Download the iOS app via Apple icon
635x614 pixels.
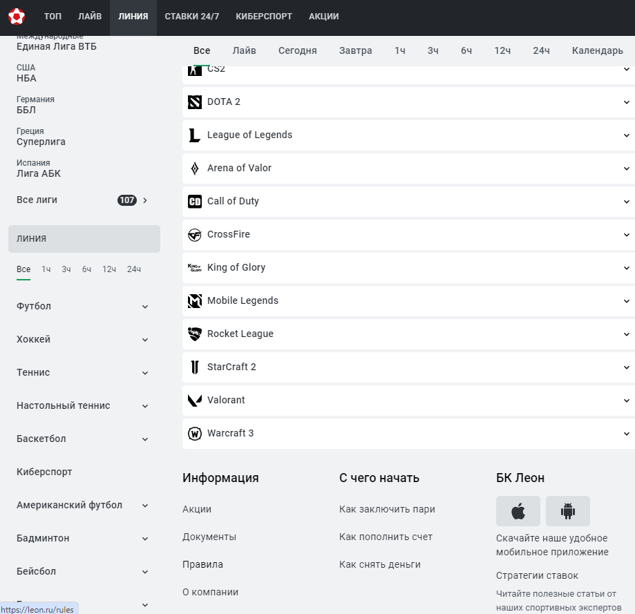click(518, 511)
